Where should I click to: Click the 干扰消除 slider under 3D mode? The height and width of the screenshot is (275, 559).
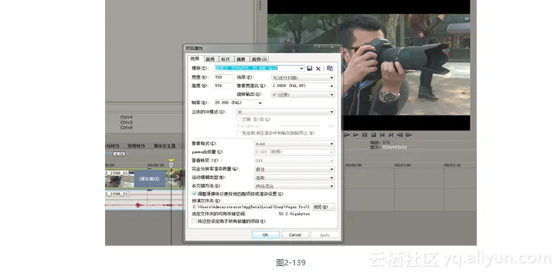click(x=299, y=126)
